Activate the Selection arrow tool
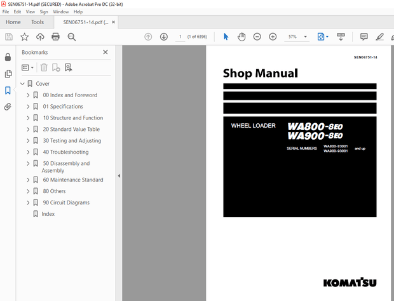This screenshot has height=301, width=394. 226,37
